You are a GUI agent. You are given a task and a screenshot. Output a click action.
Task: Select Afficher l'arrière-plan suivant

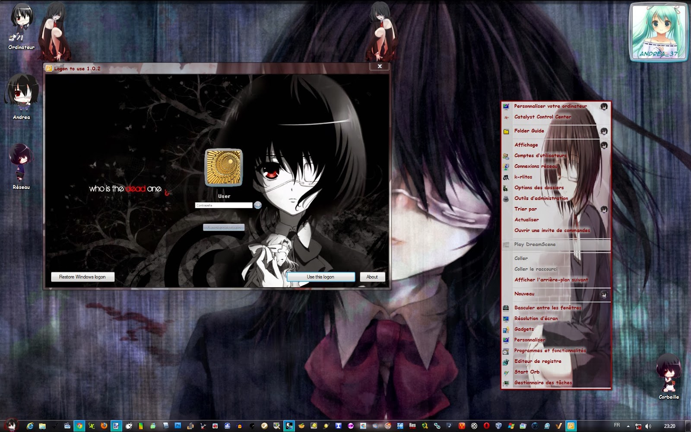coord(556,280)
